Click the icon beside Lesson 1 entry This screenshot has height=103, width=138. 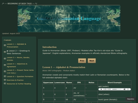[x=5, y=45]
